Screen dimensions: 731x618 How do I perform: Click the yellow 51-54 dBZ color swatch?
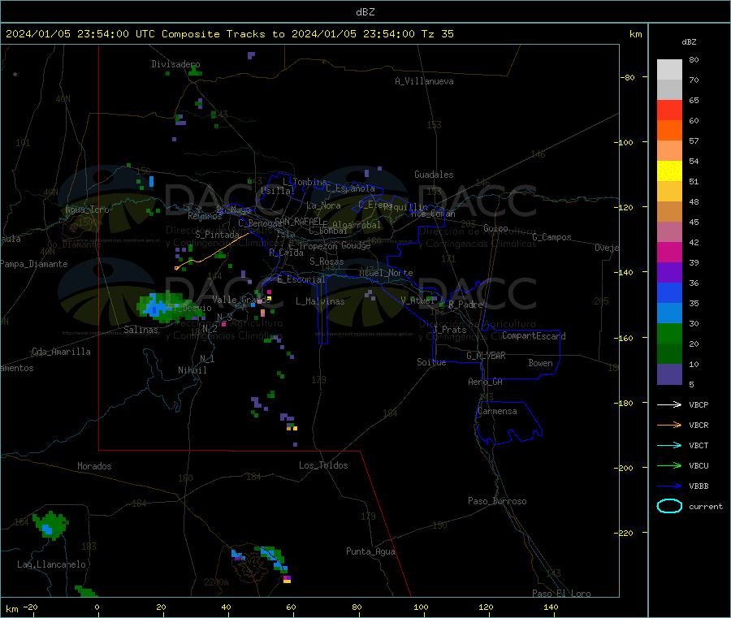669,171
